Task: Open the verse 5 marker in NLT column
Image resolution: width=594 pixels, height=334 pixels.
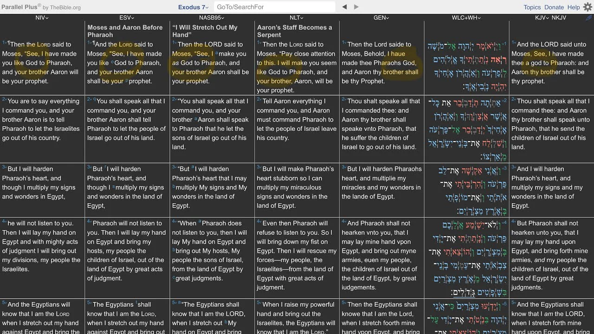Action: click(259, 303)
